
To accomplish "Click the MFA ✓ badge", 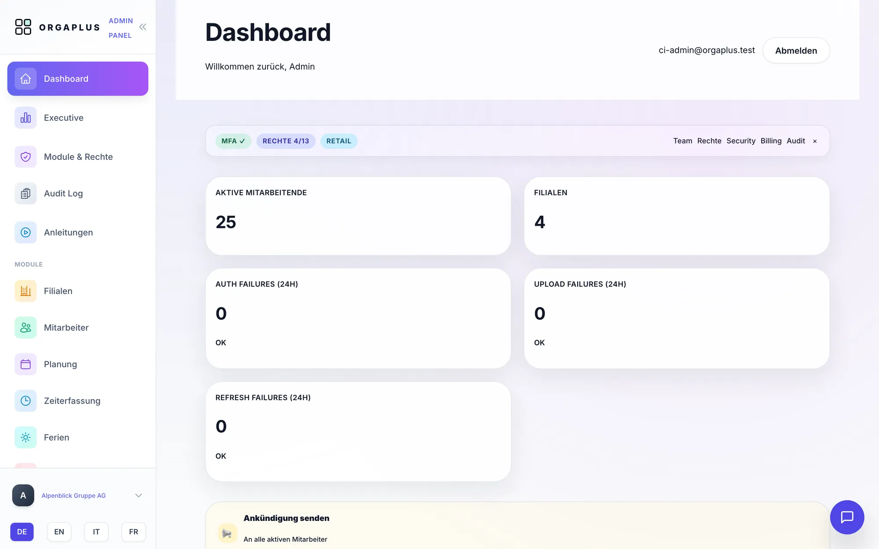I will (x=233, y=141).
